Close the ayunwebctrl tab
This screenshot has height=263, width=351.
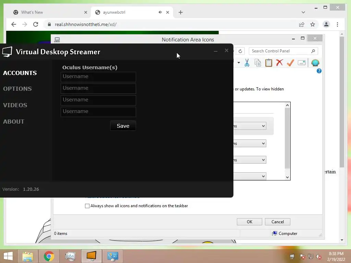(x=167, y=12)
